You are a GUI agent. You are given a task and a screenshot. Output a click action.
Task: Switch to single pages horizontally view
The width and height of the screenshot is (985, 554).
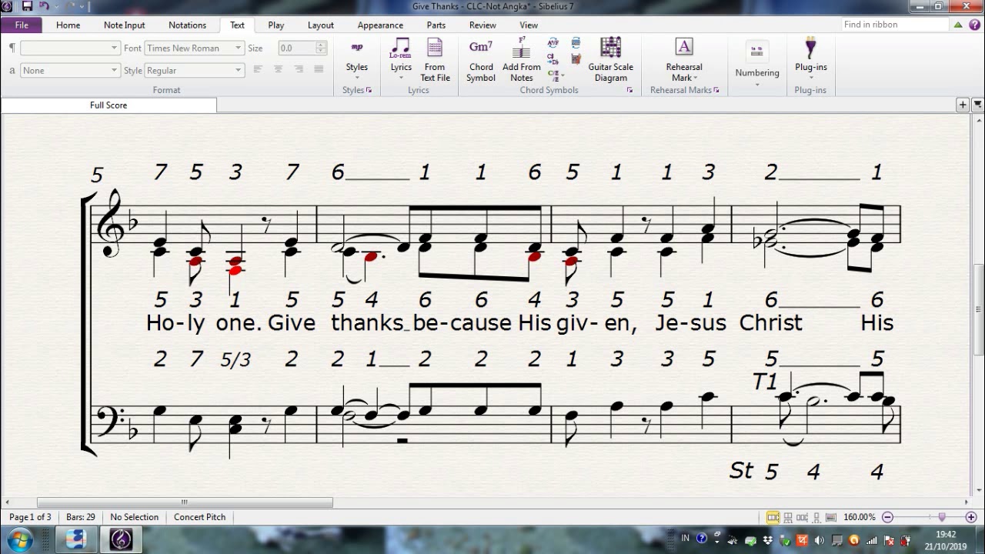[803, 517]
